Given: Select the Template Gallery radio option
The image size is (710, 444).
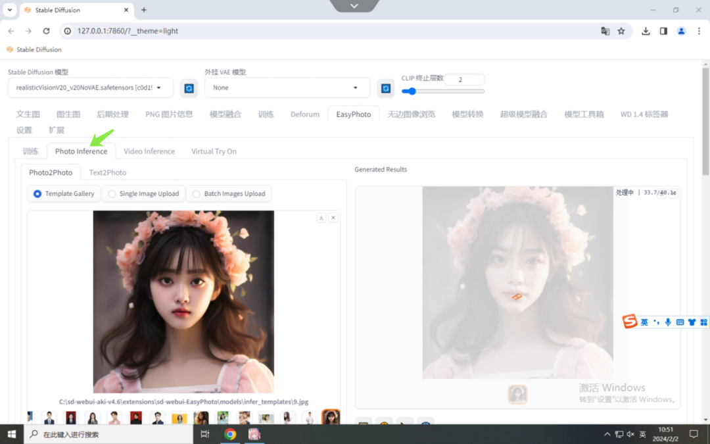Looking at the screenshot, I should pos(64,194).
